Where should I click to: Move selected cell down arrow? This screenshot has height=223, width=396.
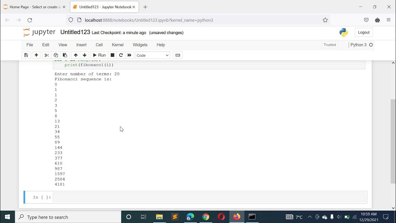[84, 55]
